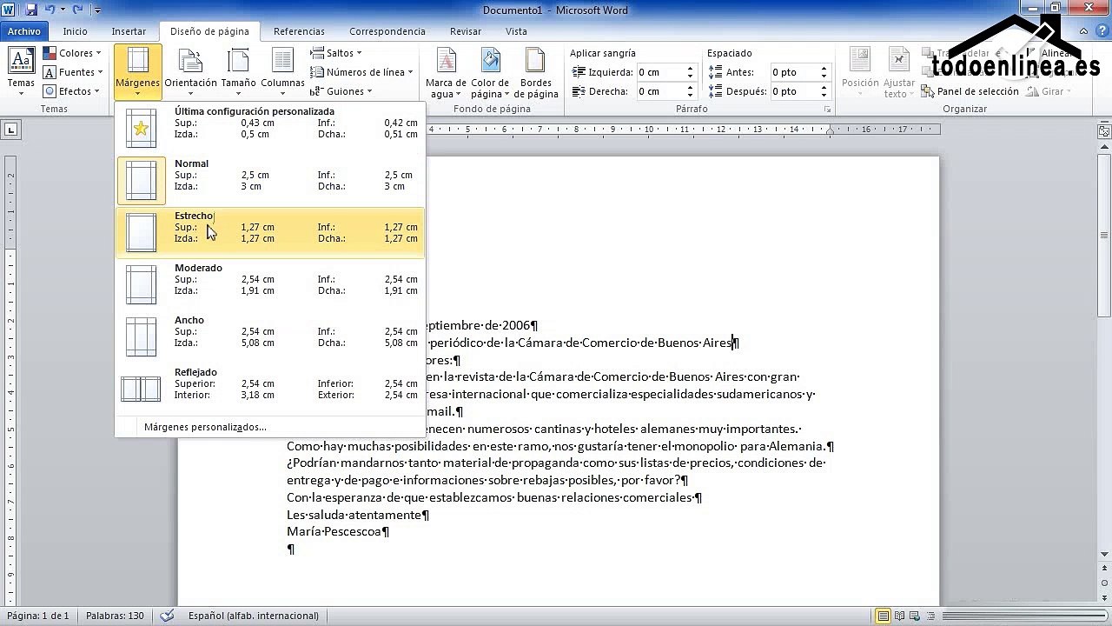
Task: Click the text 'Les·saluda·atentamente' in the document
Action: tap(354, 515)
